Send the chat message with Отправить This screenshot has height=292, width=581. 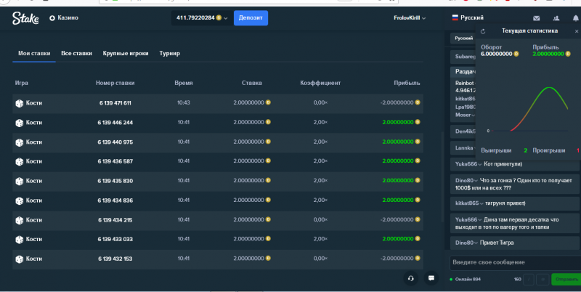pos(566,279)
